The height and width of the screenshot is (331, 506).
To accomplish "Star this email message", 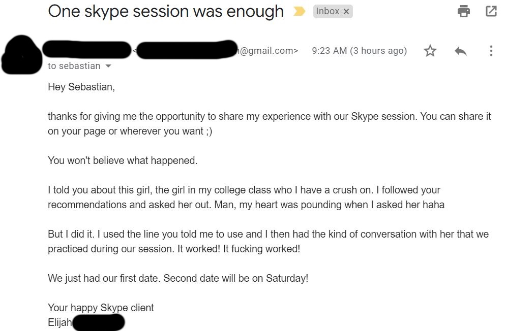I will coord(430,51).
